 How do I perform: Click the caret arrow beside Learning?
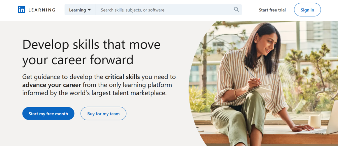point(89,10)
